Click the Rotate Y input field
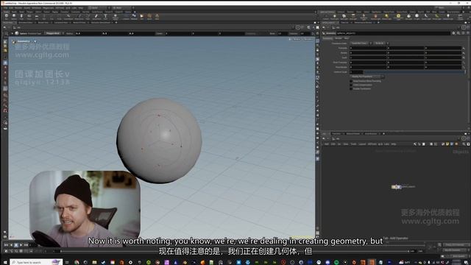471x265 pixels. (x=406, y=53)
